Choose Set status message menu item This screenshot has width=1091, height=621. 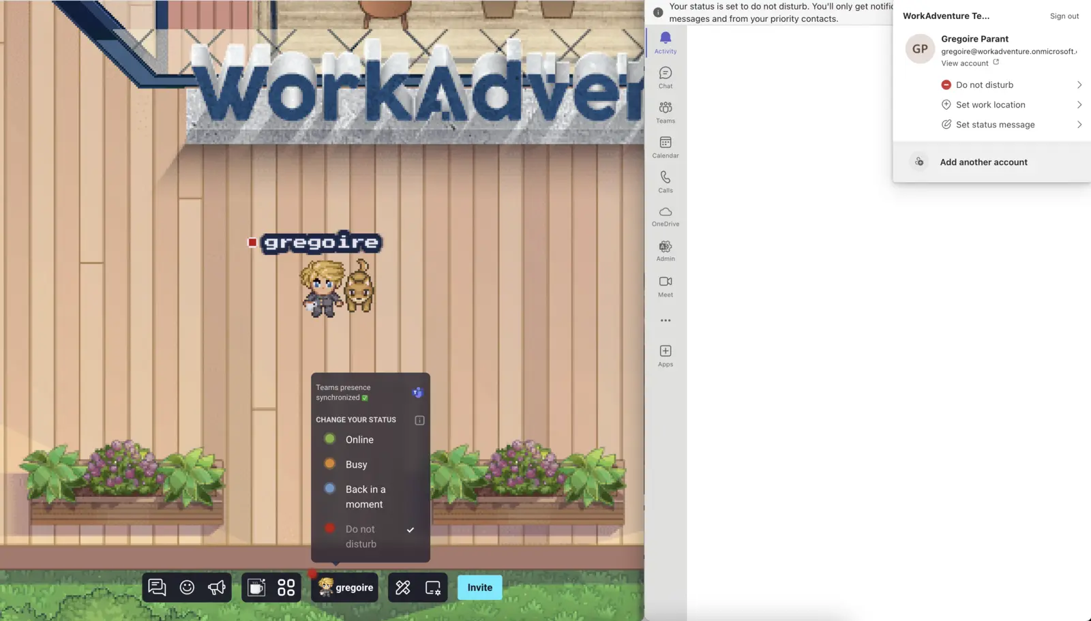tap(996, 125)
